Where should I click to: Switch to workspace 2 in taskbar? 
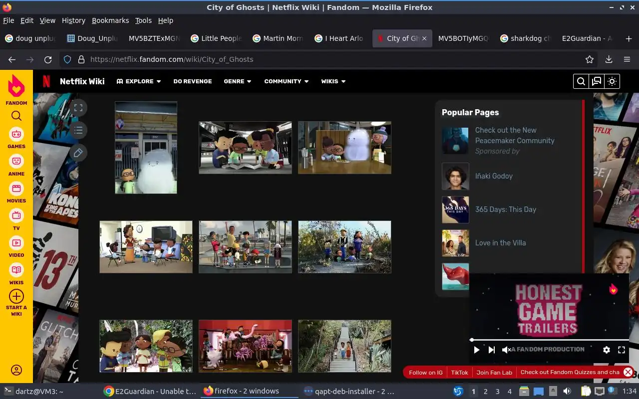click(485, 392)
